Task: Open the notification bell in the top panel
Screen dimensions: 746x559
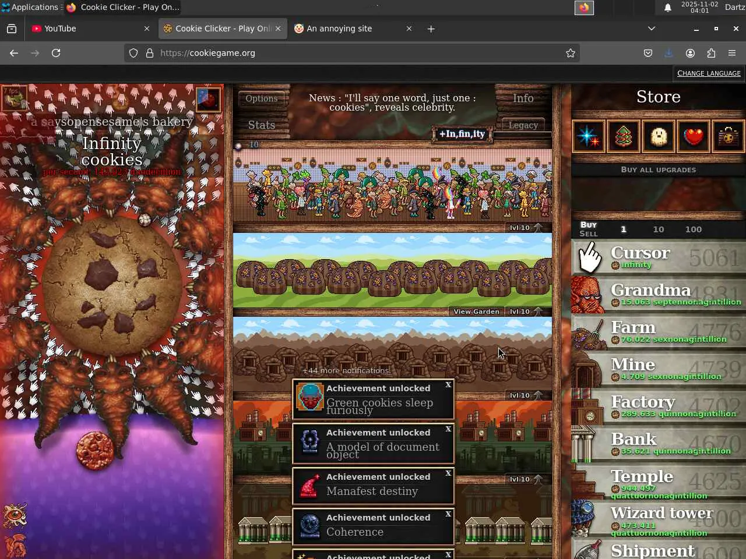Action: 668,8
